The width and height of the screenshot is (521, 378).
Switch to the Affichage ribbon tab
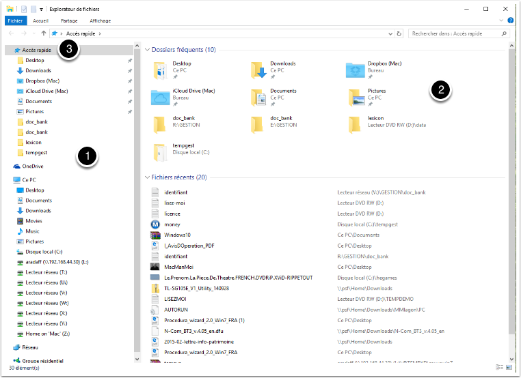click(100, 21)
